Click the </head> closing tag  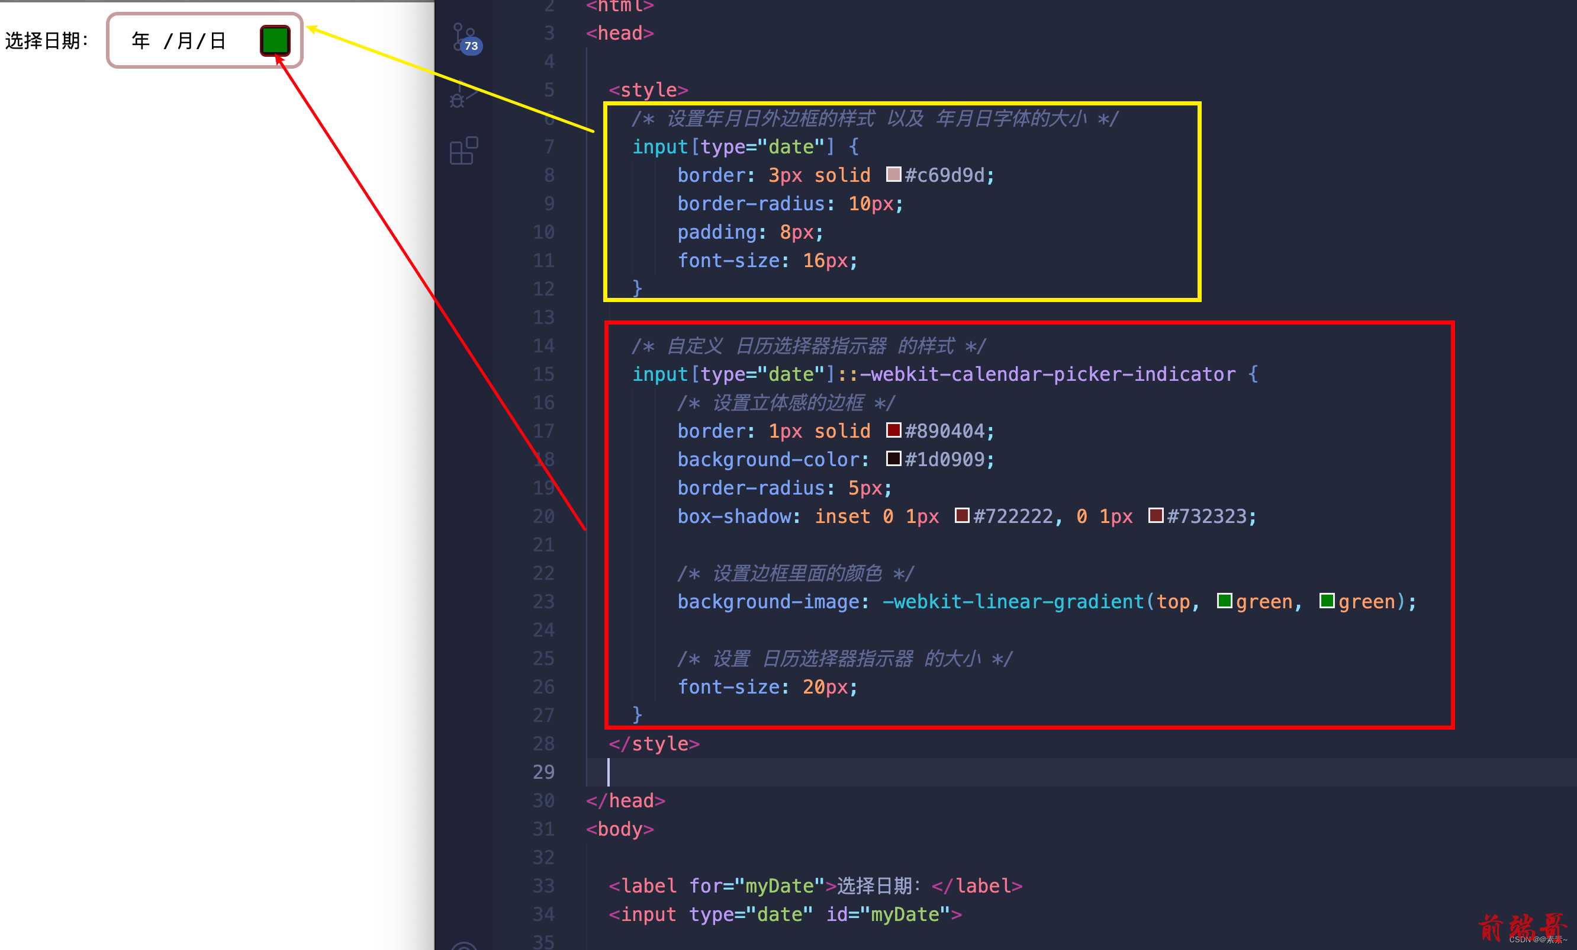626,801
